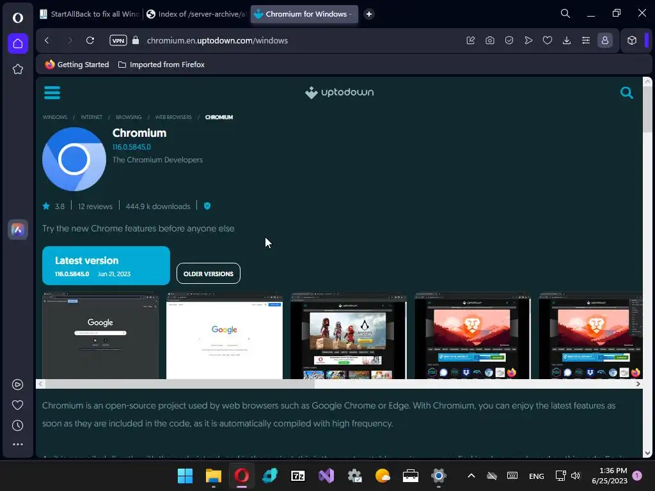Reload the current page
The width and height of the screenshot is (655, 491).
tap(90, 40)
